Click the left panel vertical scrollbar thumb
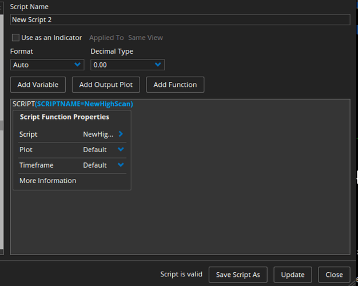Image resolution: width=358 pixels, height=286 pixels. (1, 125)
